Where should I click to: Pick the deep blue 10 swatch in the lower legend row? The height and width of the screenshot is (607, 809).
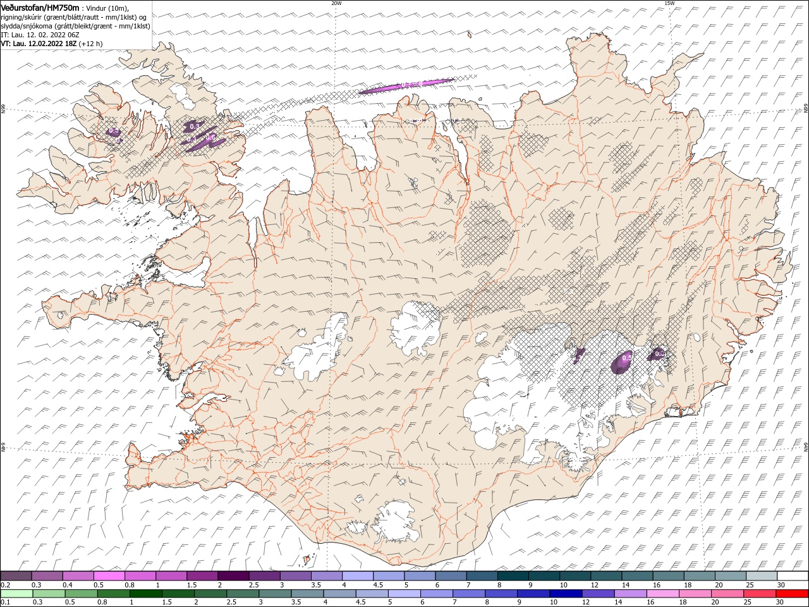[x=567, y=593]
